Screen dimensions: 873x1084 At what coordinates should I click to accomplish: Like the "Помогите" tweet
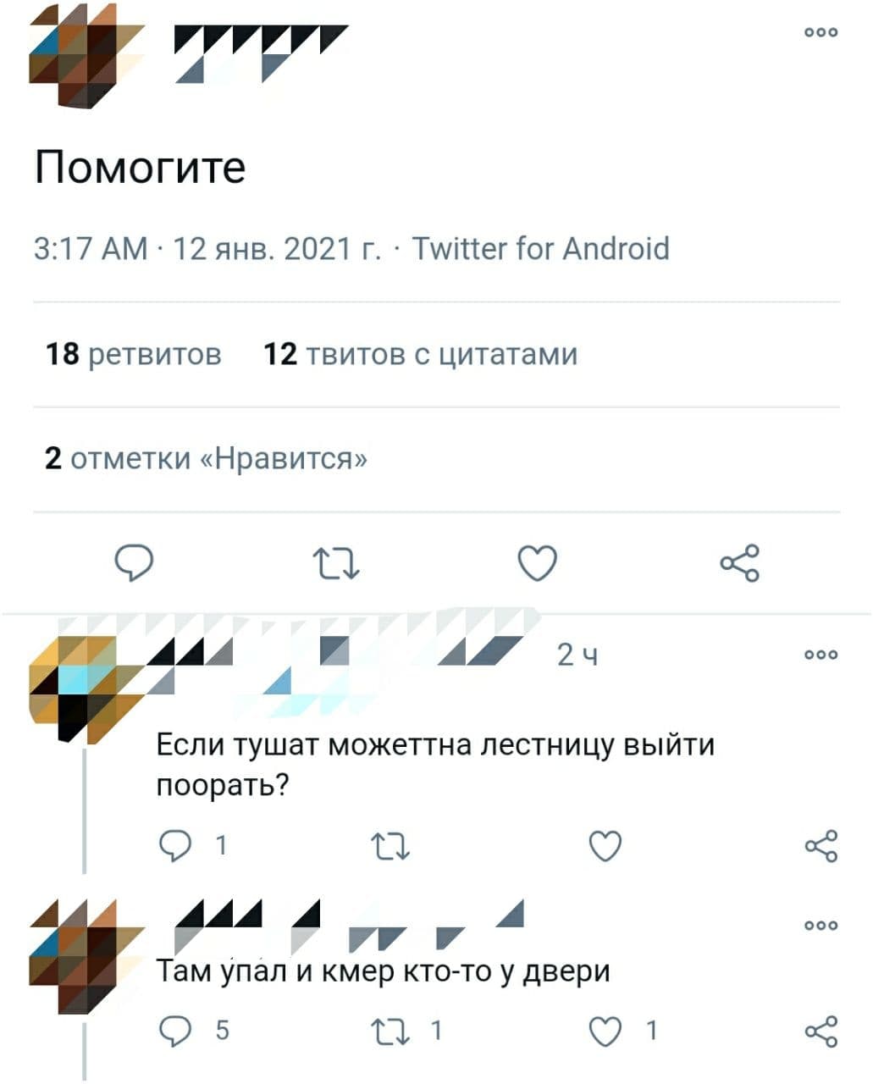click(x=538, y=563)
